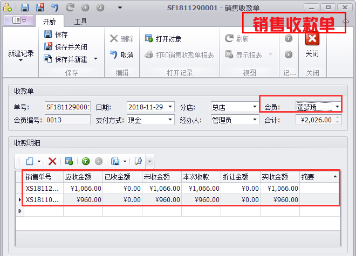Expand the 日期 date dropdown
Image resolution: width=356 pixels, height=256 pixels.
[x=170, y=107]
